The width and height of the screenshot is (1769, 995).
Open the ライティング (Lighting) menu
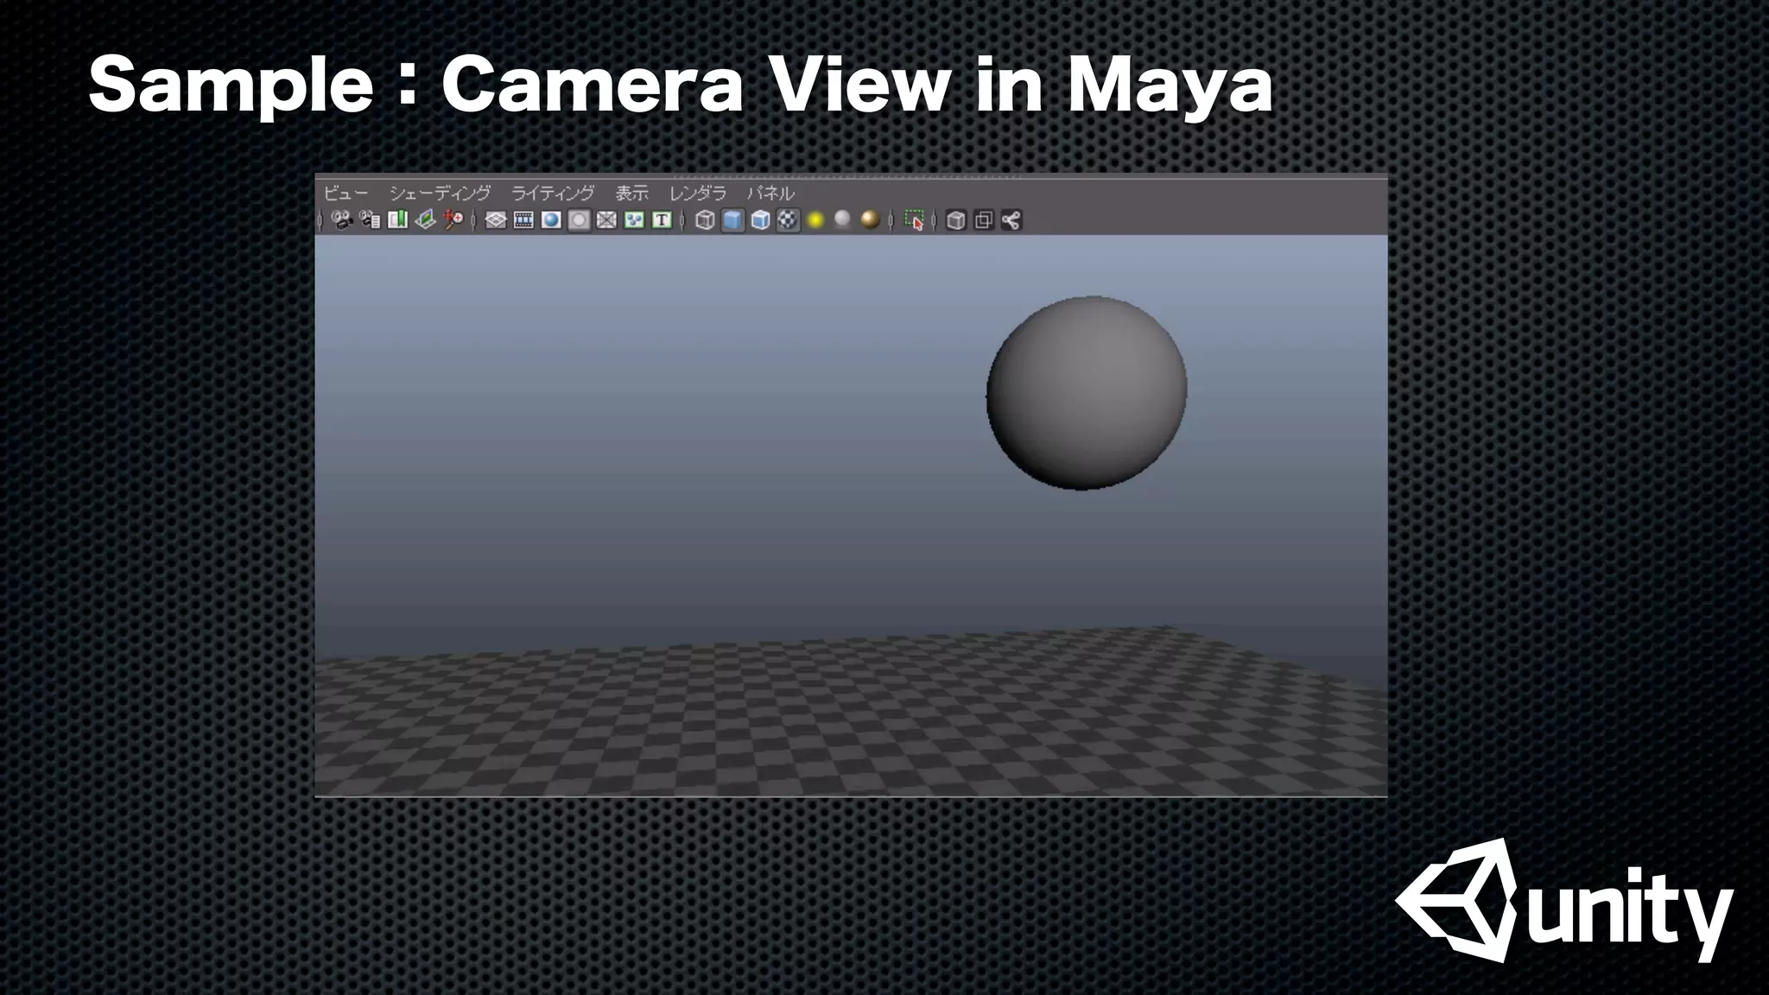(x=553, y=193)
